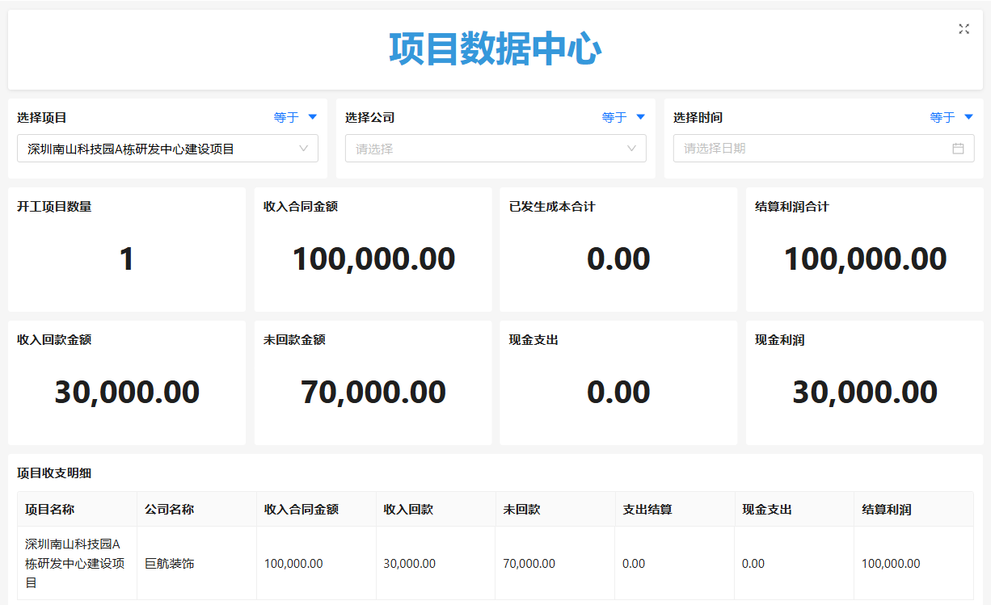Open the 选择项目 project dropdown

[x=167, y=149]
